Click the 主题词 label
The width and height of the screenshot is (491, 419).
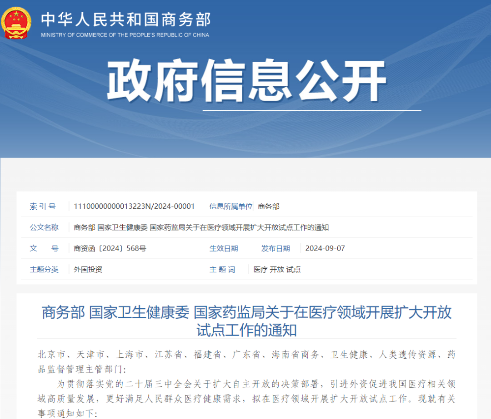[222, 270]
